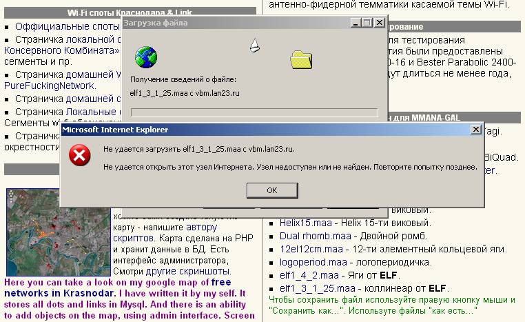The image size is (525, 322).
Task: Open the 12el12cm.maa link
Action: pyautogui.click(x=311, y=249)
